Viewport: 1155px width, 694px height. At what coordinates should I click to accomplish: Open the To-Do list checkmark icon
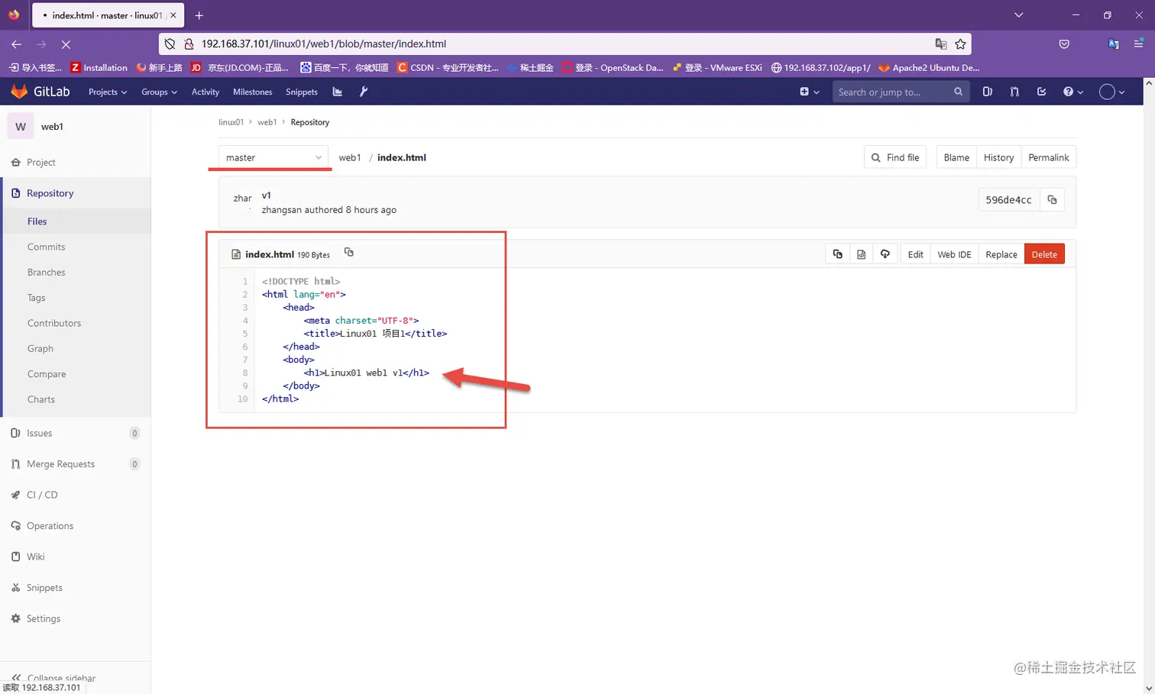(x=1041, y=92)
